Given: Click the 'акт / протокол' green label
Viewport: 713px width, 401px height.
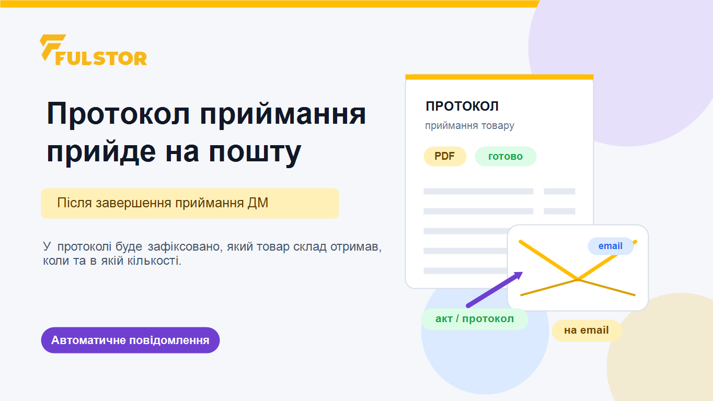Looking at the screenshot, I should click(475, 319).
